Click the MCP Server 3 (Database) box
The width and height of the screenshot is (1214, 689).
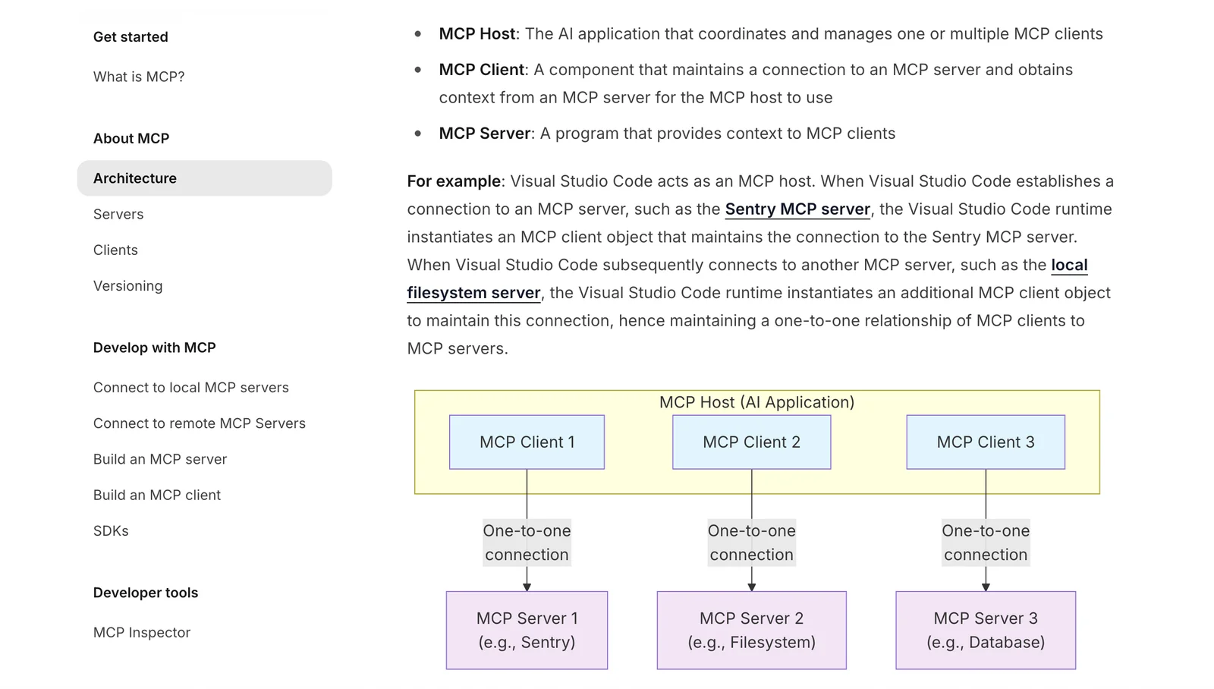click(985, 631)
